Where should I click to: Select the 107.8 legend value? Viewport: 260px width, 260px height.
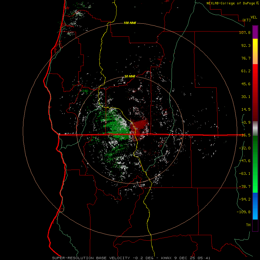245,32
